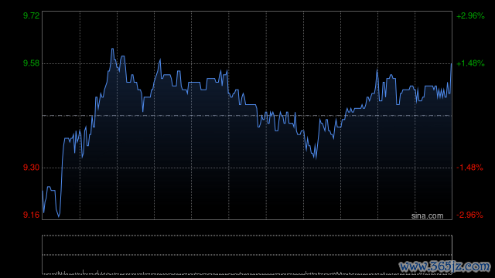Click the sina.com label in chart
This screenshot has width=495, height=278.
point(427,216)
